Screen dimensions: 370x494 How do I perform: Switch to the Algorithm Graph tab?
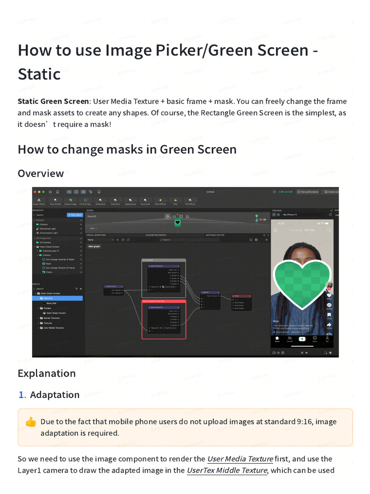156,235
